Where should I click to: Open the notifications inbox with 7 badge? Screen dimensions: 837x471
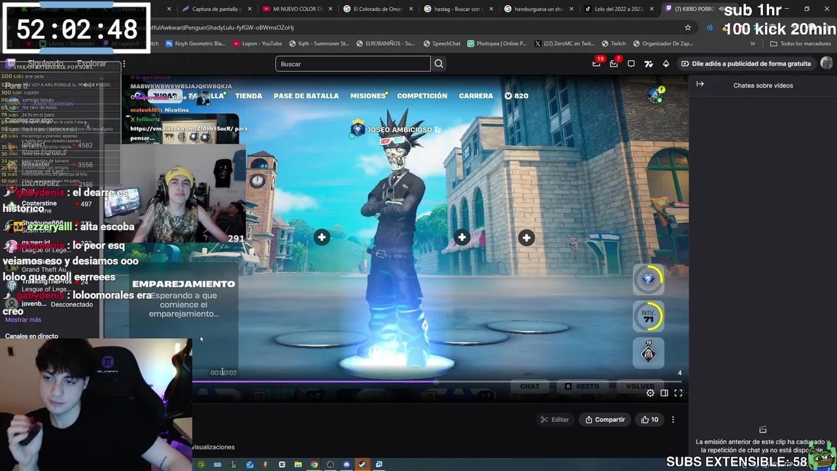pos(614,63)
